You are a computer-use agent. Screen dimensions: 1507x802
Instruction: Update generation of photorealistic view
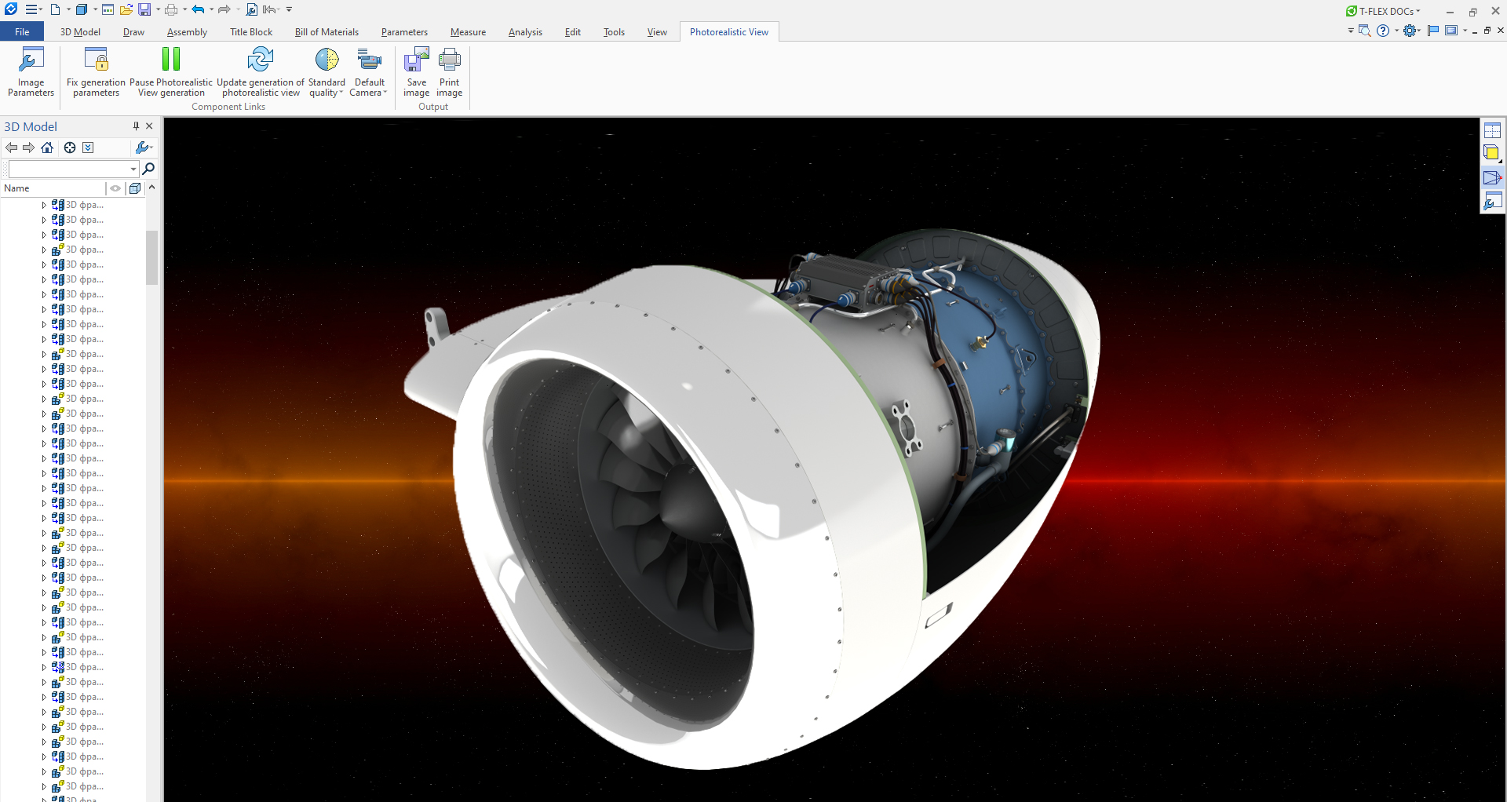tap(260, 72)
